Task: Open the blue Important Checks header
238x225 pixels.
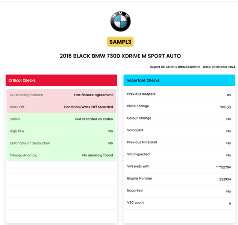Action: click(179, 80)
